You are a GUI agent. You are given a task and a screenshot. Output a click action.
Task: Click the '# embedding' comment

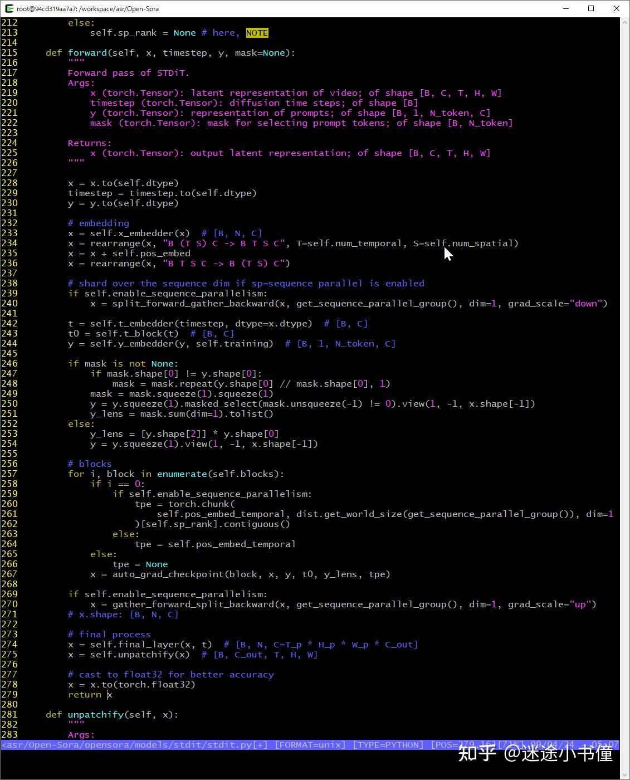pyautogui.click(x=99, y=223)
